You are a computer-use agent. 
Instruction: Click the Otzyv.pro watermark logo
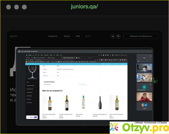click(139, 127)
